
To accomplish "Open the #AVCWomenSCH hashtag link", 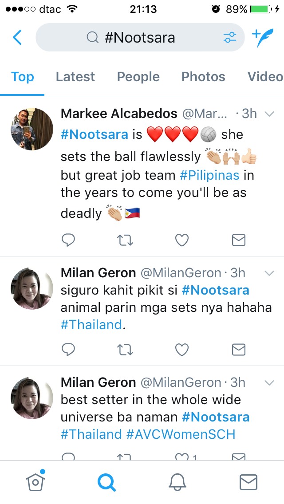I will 181,434.
